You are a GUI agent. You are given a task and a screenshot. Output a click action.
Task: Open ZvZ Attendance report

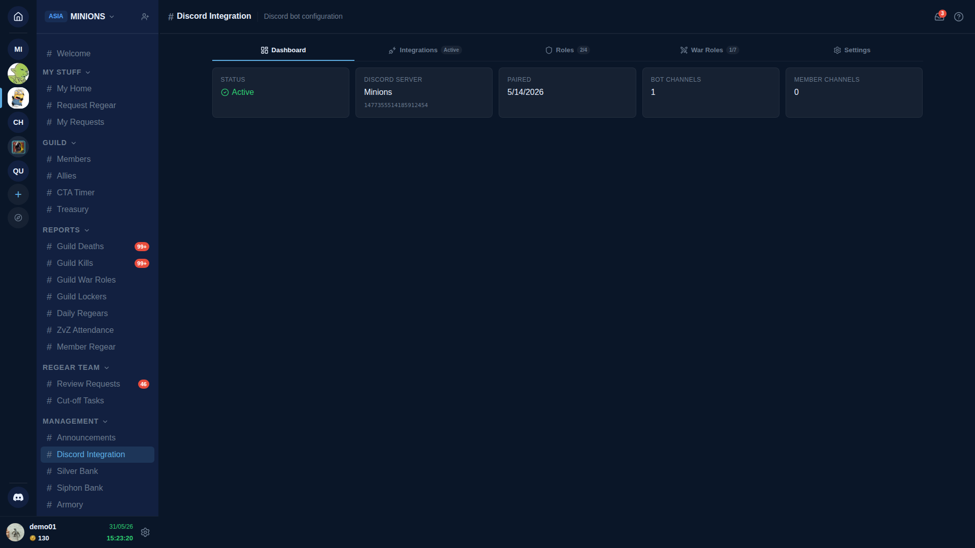tap(97, 330)
